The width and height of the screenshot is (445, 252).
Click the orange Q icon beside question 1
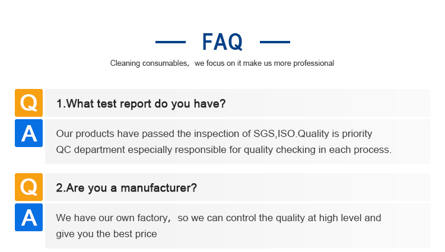coord(28,103)
